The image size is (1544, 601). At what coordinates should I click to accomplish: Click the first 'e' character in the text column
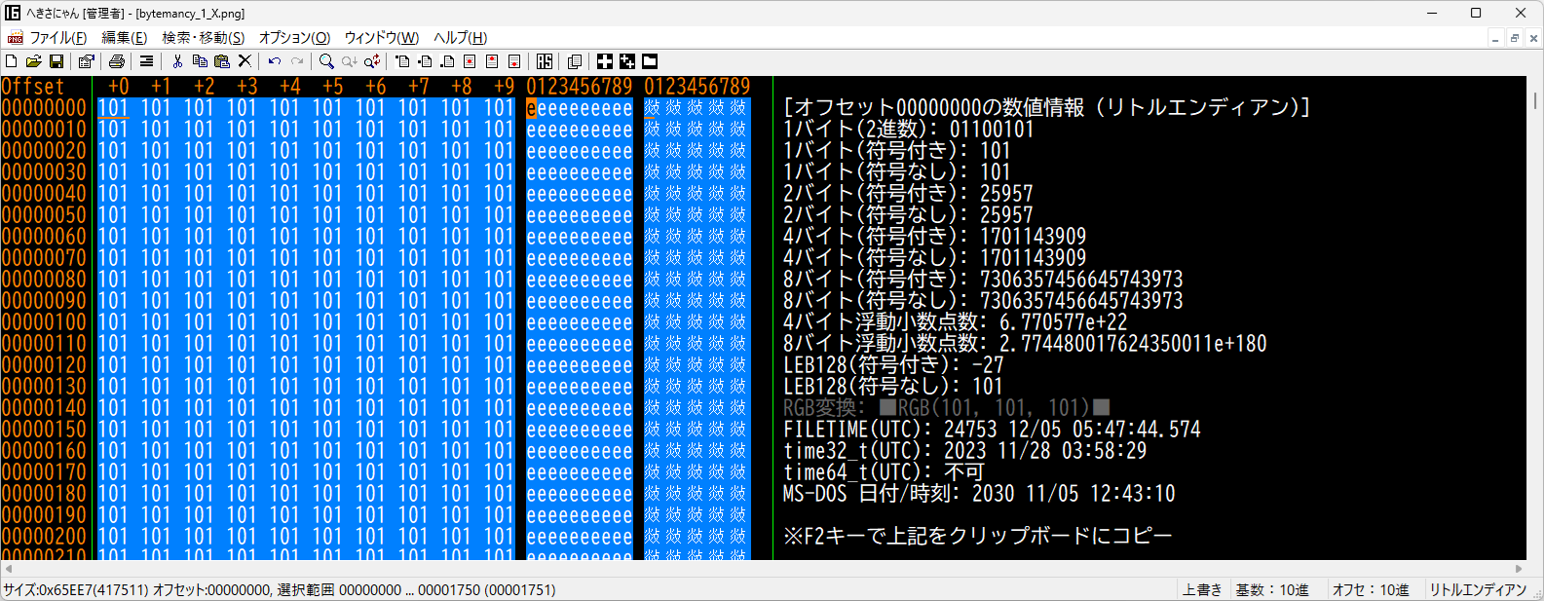coord(532,108)
